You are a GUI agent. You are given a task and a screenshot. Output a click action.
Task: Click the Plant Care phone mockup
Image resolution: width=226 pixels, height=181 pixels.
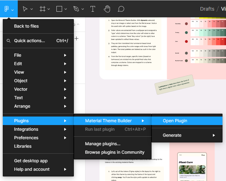point(192,166)
